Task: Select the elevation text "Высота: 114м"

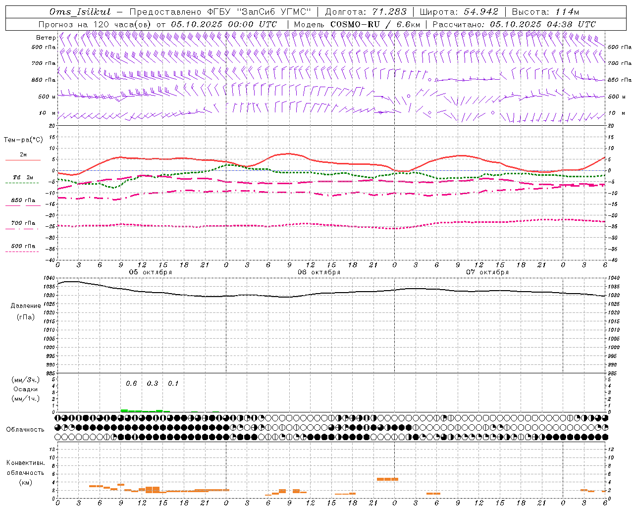Action: 545,12
